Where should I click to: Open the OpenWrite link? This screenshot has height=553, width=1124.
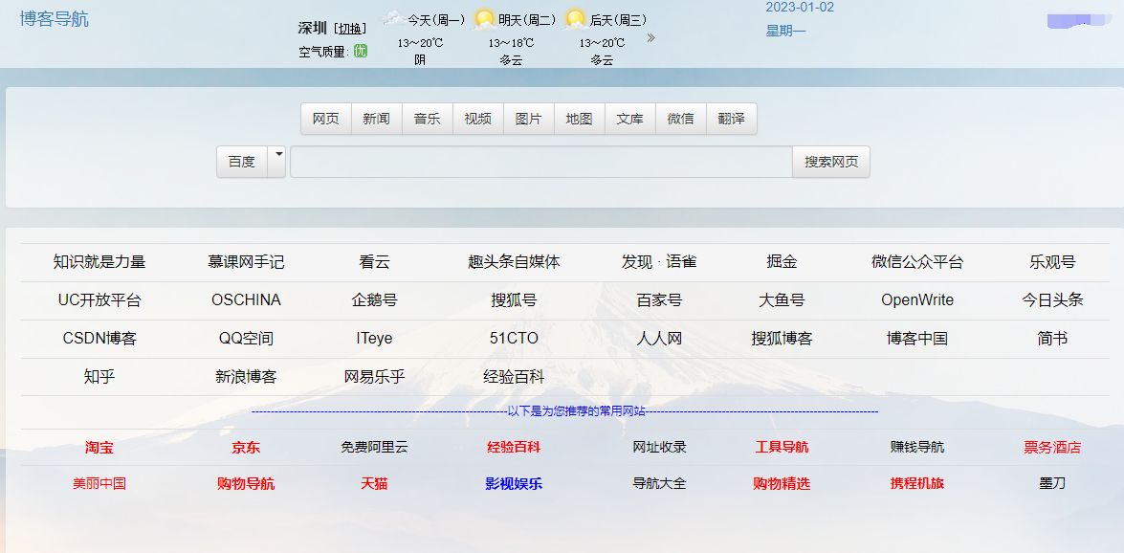pos(917,299)
